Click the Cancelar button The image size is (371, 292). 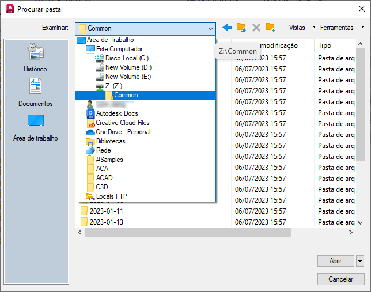(340, 279)
